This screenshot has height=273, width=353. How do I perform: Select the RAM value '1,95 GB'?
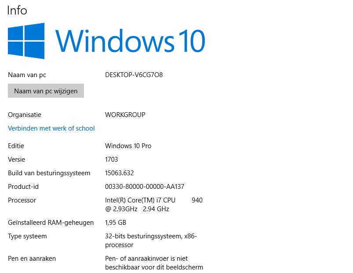(x=116, y=223)
